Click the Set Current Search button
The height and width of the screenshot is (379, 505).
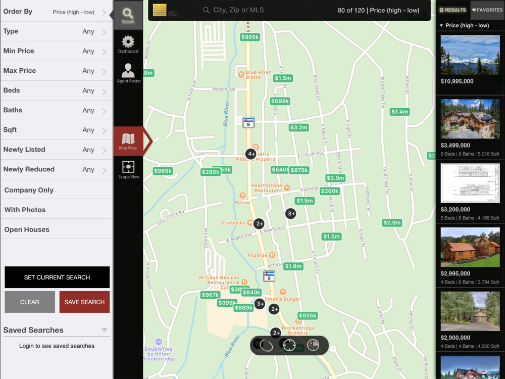(57, 277)
